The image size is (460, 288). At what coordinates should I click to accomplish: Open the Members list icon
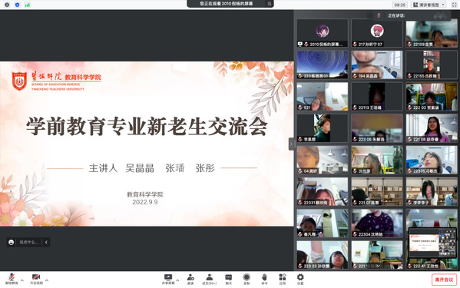209,279
